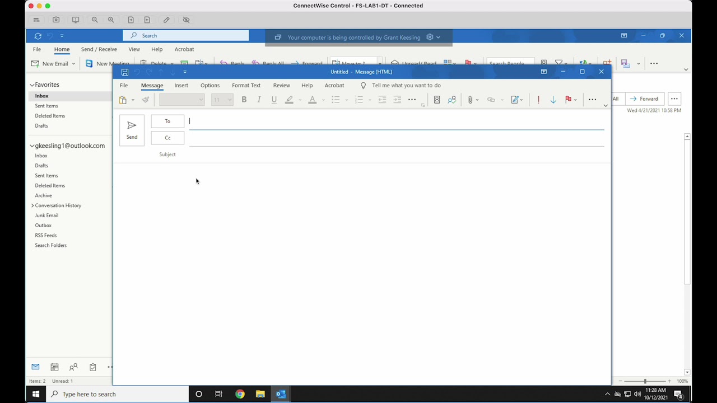
Task: Click Ribbon Display Options in message title bar
Action: pos(543,72)
